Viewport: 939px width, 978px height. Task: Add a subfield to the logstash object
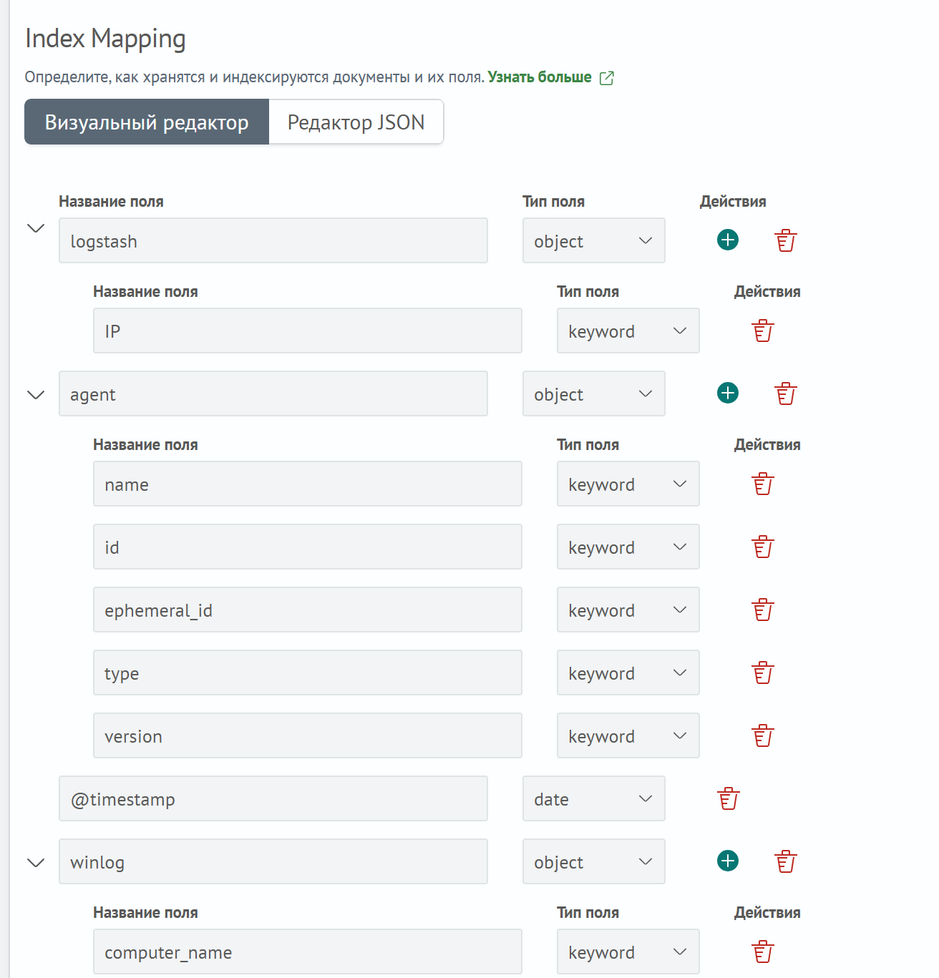click(728, 240)
